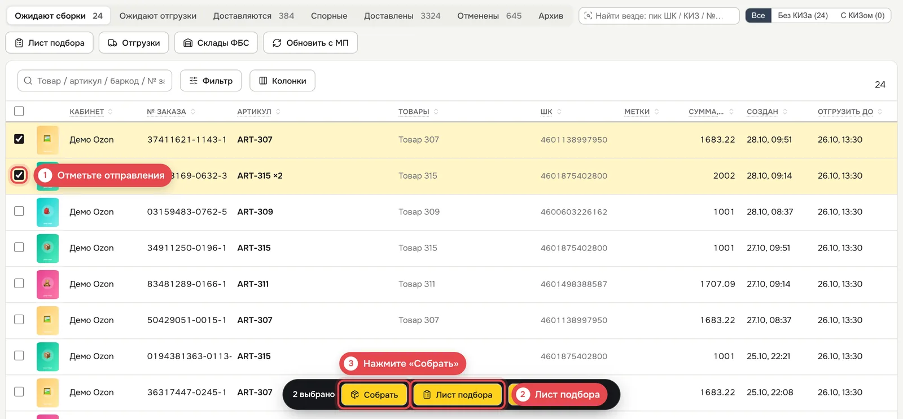The height and width of the screenshot is (419, 903).
Task: Sort by ОТГРУЗИТЬ ДО column
Action: tap(850, 112)
